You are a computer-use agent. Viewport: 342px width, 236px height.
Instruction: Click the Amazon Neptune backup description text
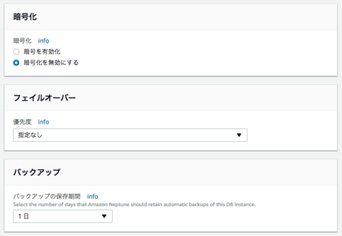[134, 204]
